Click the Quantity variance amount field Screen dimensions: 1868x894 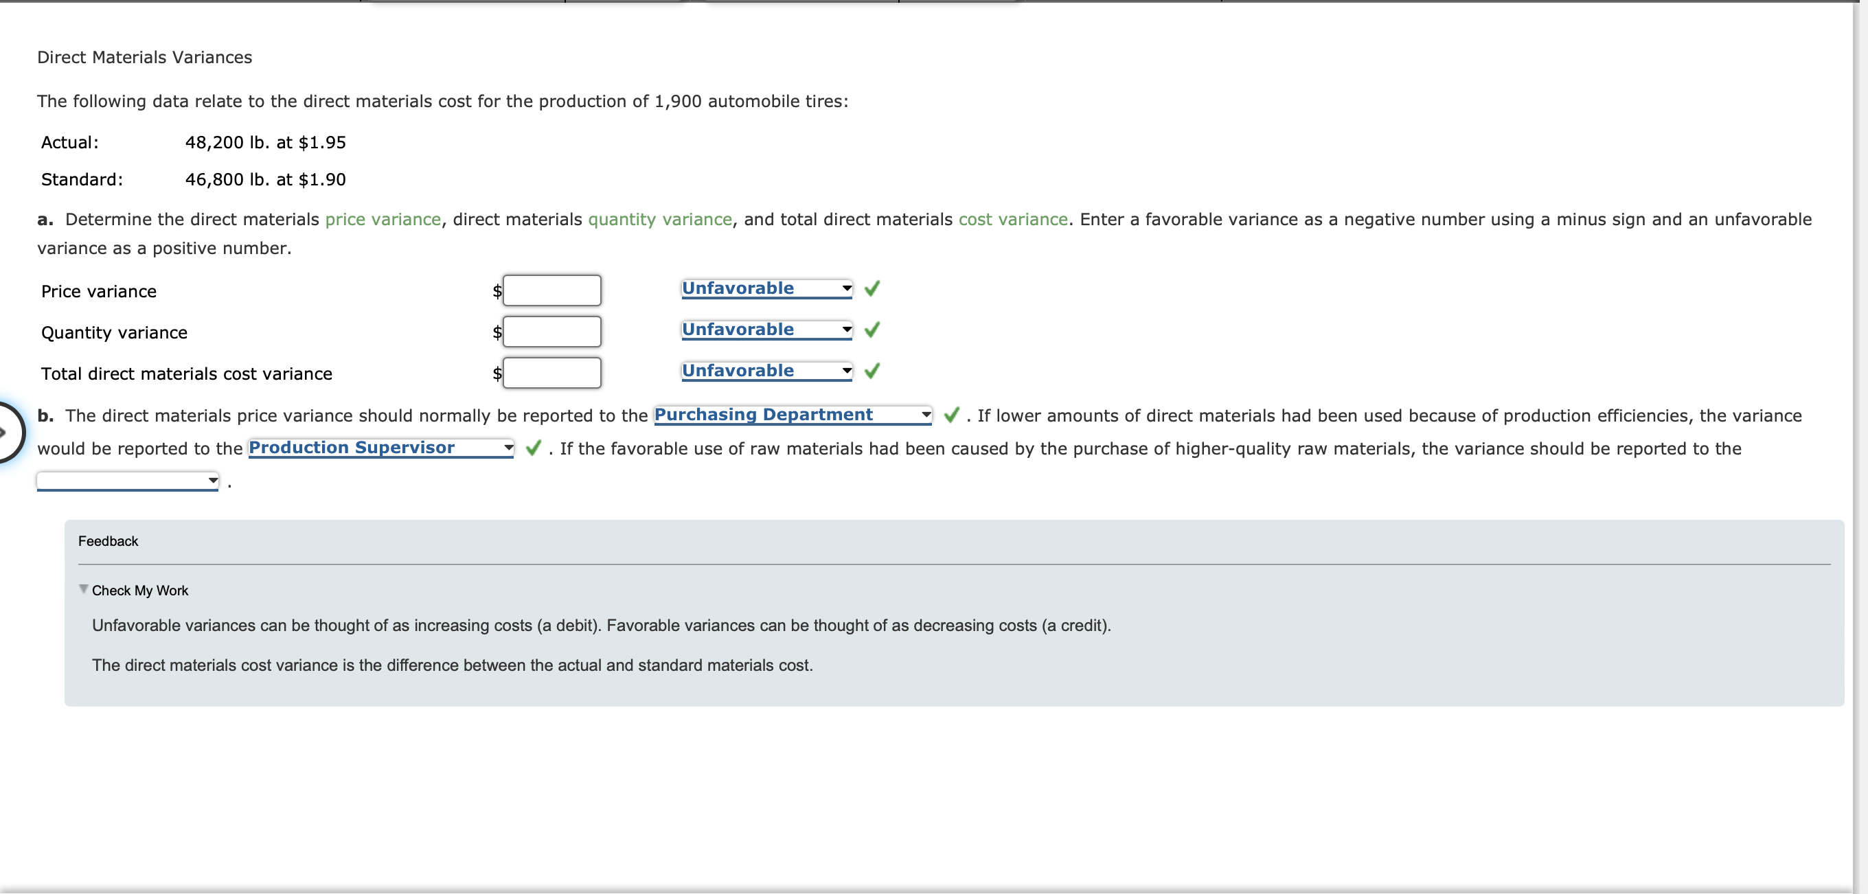(x=552, y=332)
